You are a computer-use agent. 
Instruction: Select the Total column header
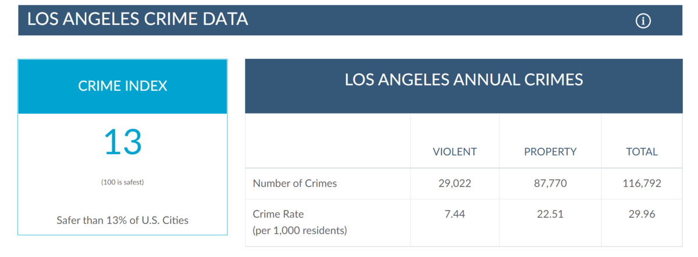(642, 152)
